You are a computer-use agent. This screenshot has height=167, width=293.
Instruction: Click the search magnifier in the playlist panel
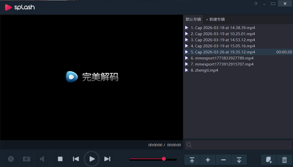189,145
